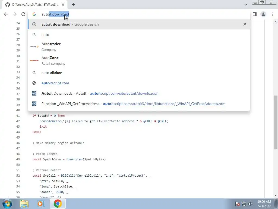Open the 'AutoIt Downloads - AutoIt' suggestion
278x209 pixels.
pyautogui.click(x=139, y=93)
